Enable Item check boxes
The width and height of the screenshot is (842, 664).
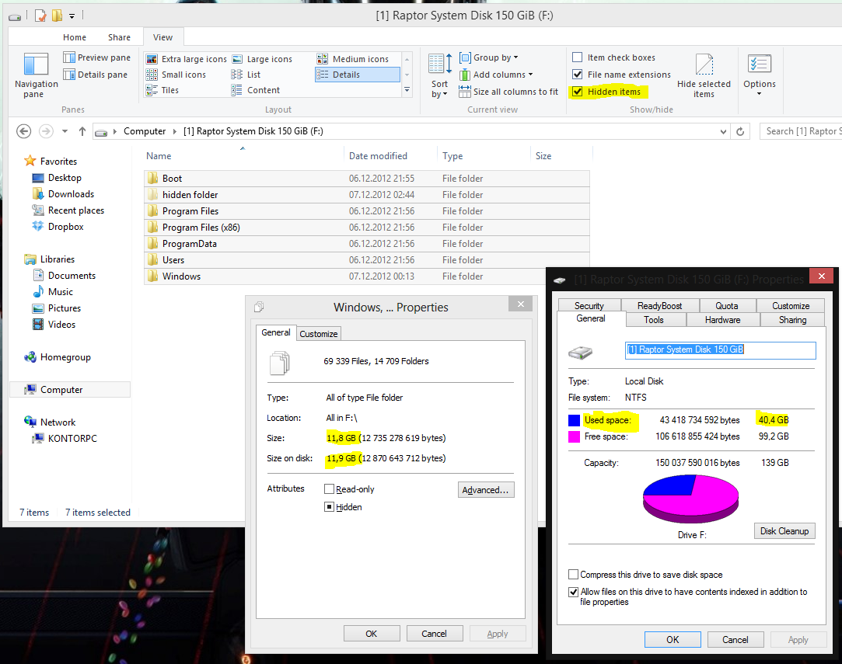click(577, 57)
